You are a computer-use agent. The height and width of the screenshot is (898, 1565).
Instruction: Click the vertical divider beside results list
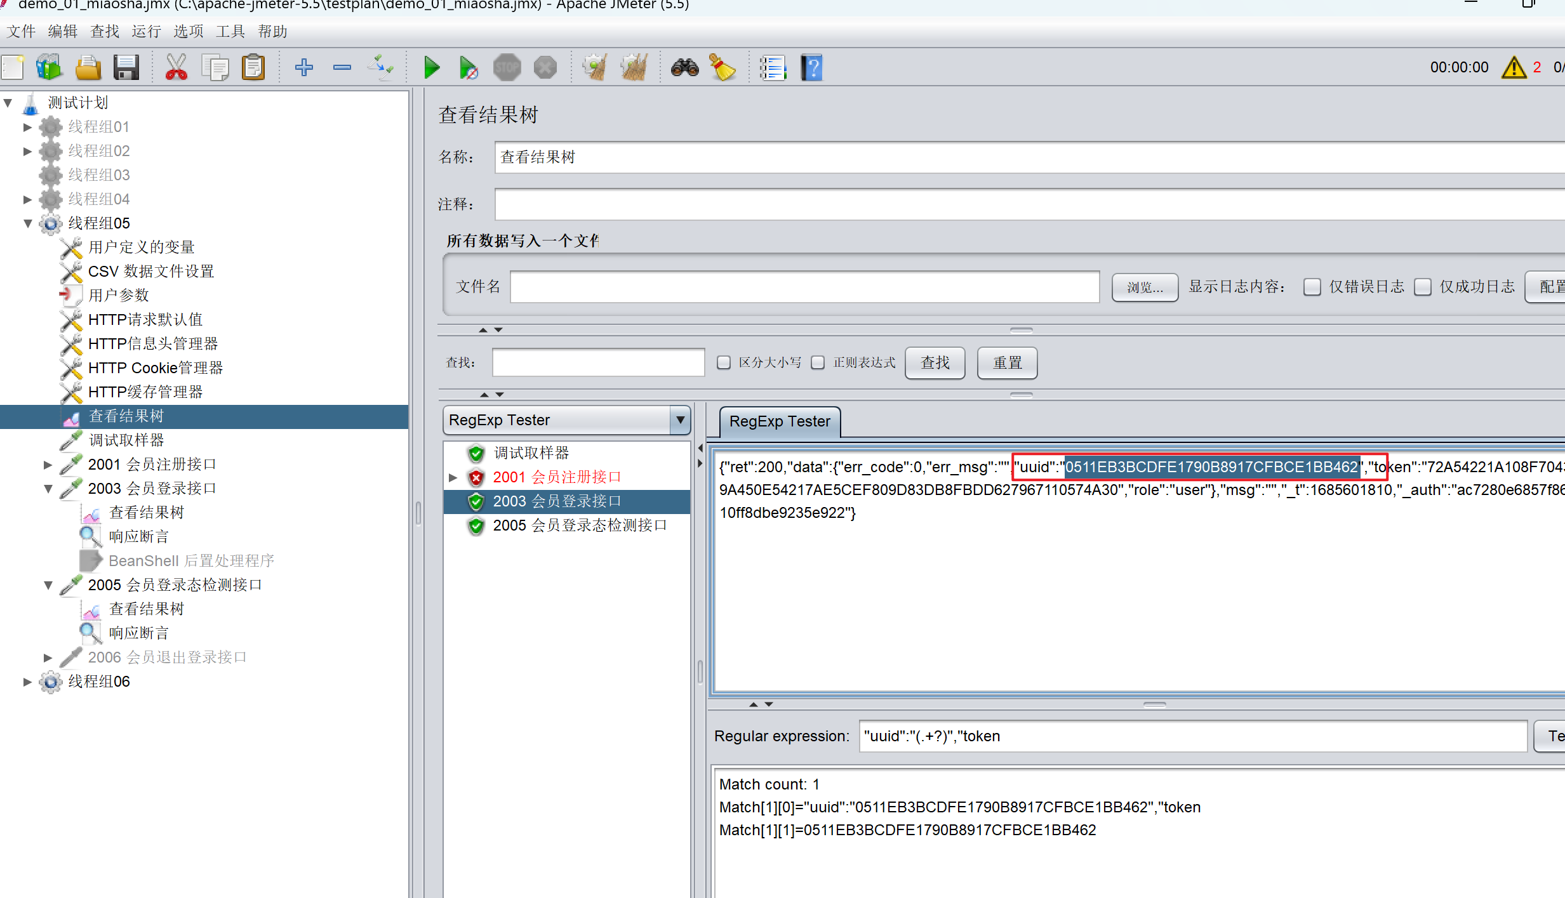[700, 670]
